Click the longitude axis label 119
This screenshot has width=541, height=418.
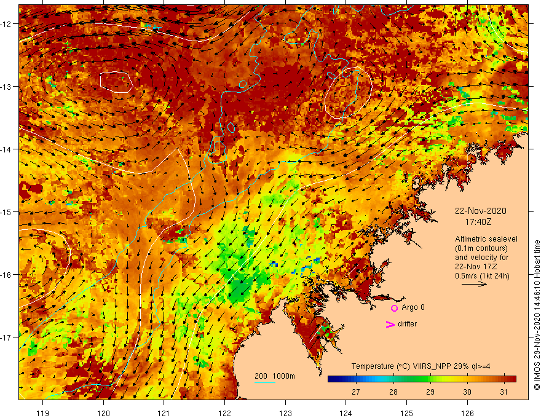click(43, 413)
